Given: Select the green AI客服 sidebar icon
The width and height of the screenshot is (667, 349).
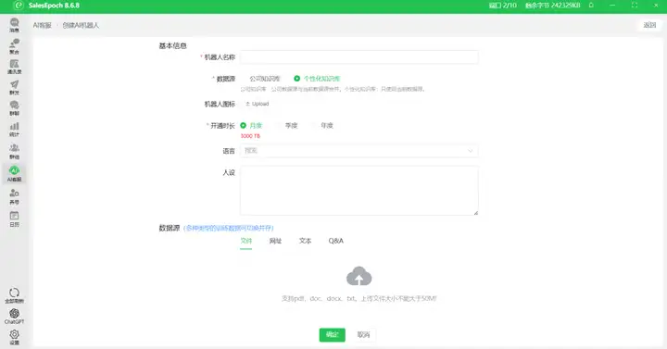Looking at the screenshot, I should pos(14,173).
